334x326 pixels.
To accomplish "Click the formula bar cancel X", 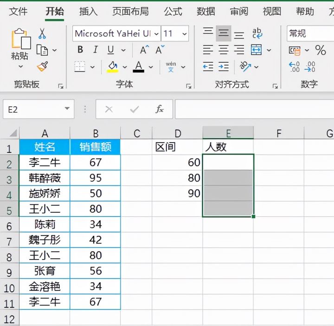I will pyautogui.click(x=109, y=110).
